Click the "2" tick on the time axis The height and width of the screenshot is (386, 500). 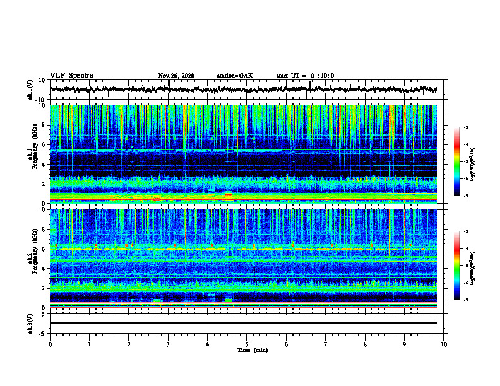[x=129, y=344]
